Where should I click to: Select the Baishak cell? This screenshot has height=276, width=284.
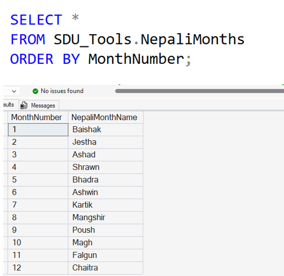pos(106,130)
